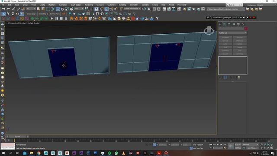Activate the Select and Rotate tool
277x156 pixels.
[x=62, y=9]
